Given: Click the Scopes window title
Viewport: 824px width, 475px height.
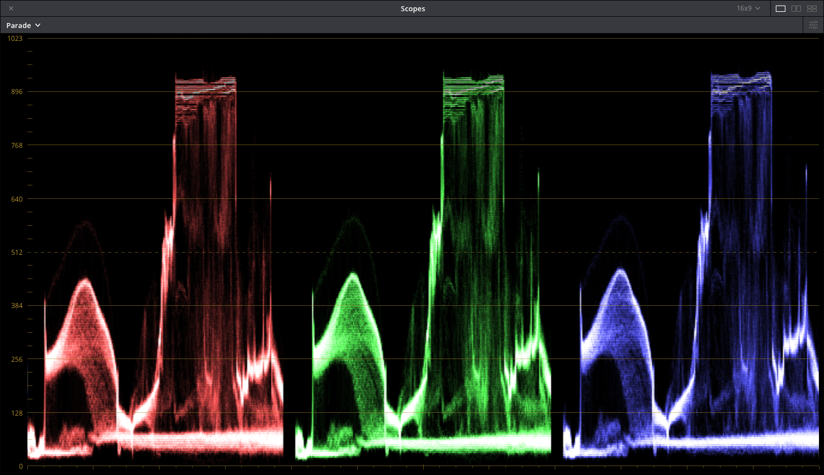Looking at the screenshot, I should (x=413, y=8).
